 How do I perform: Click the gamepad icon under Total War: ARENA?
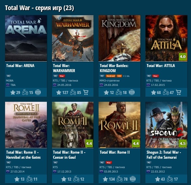click(25, 92)
